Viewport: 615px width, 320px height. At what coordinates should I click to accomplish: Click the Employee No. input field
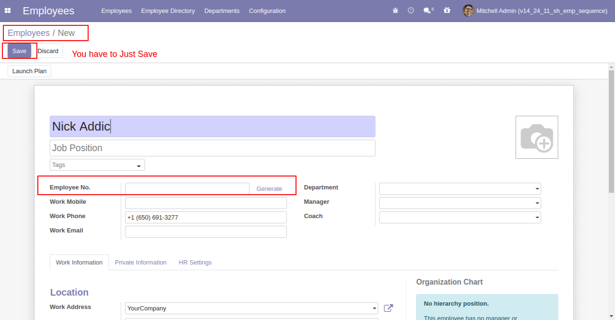tap(187, 188)
